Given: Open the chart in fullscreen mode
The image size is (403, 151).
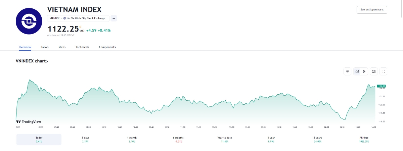Looking at the screenshot, I should [x=384, y=71].
